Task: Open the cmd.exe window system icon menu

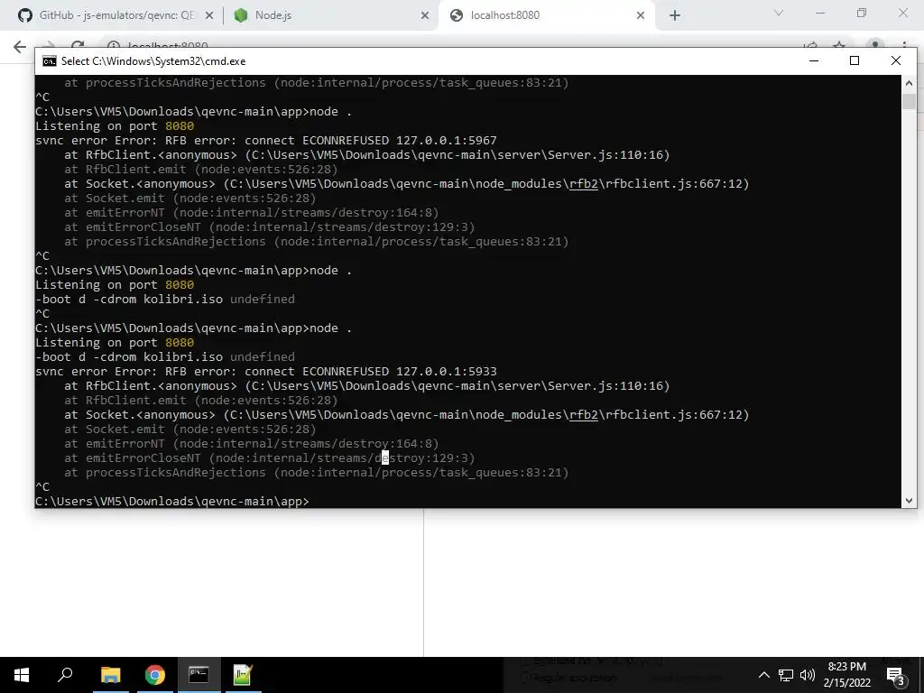Action: [x=50, y=61]
